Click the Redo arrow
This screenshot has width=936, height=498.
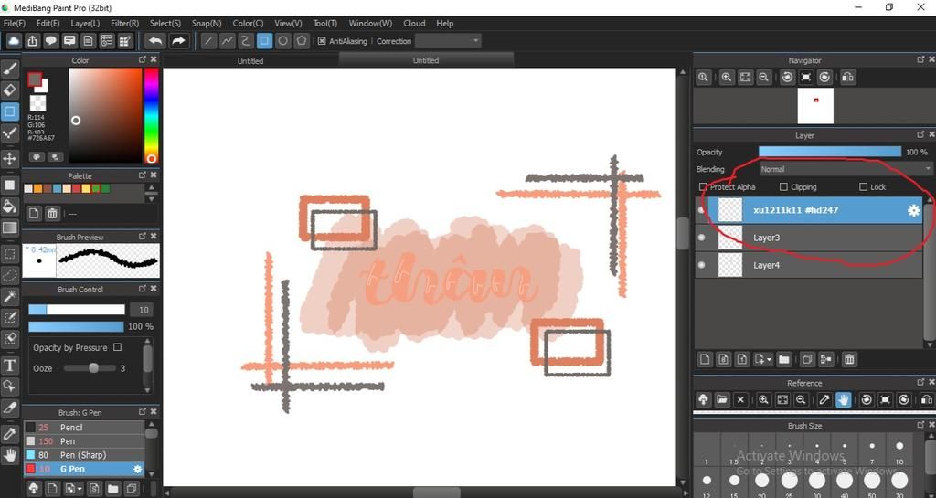point(178,41)
